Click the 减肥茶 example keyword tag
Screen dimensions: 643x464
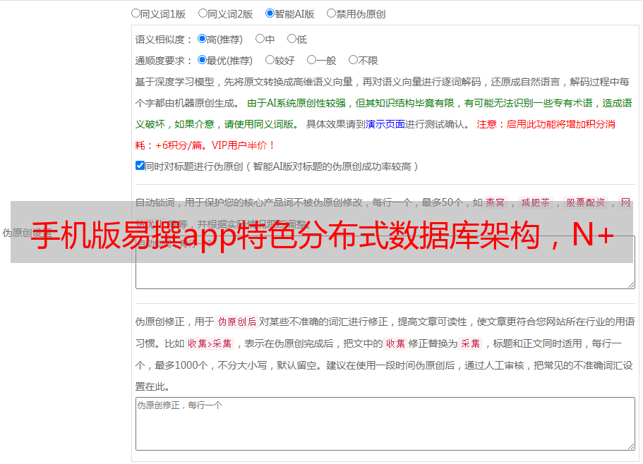pyautogui.click(x=535, y=202)
